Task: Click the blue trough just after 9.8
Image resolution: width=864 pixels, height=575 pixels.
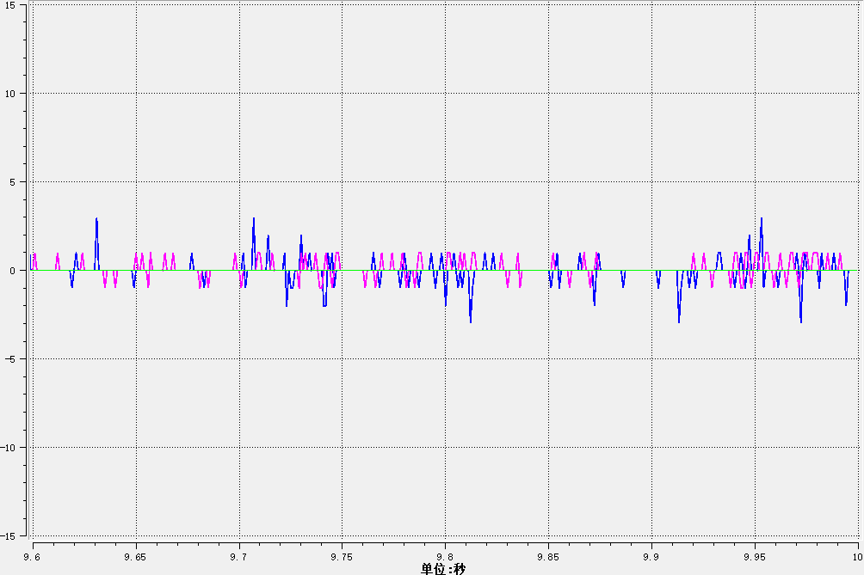Action: 470,320
